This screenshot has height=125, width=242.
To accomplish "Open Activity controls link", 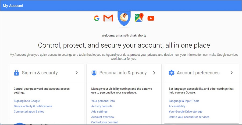I will (x=102, y=106).
